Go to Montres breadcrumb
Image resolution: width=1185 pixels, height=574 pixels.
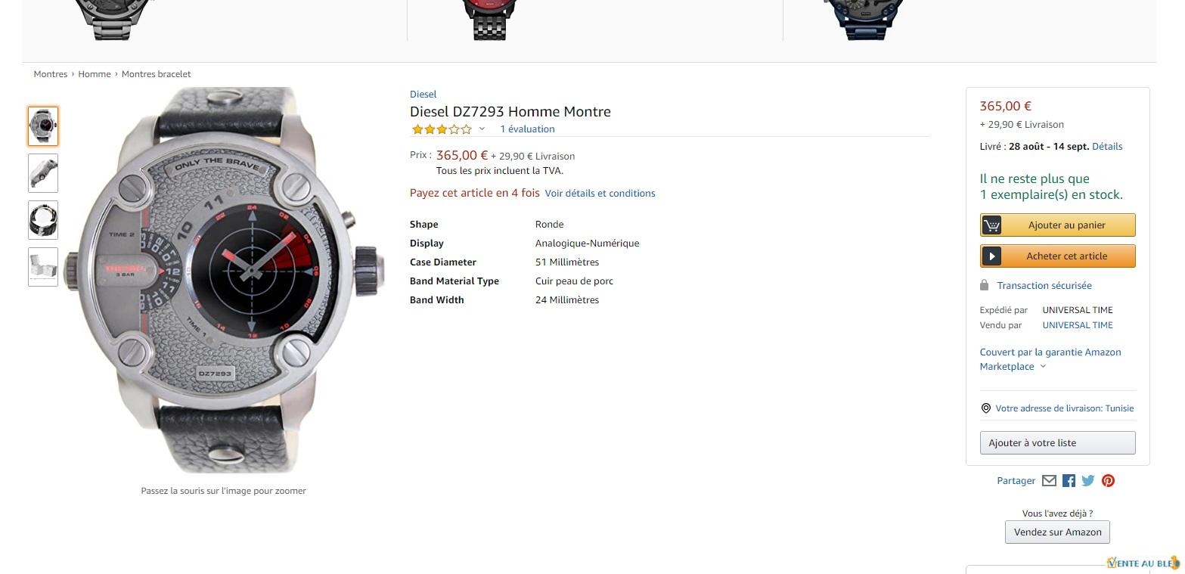click(x=51, y=74)
